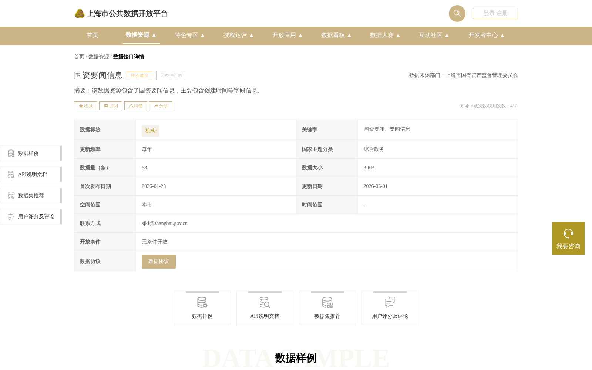This screenshot has height=370, width=592.
Task: Click the 数据接口详情 current breadcrumb
Action: point(129,57)
